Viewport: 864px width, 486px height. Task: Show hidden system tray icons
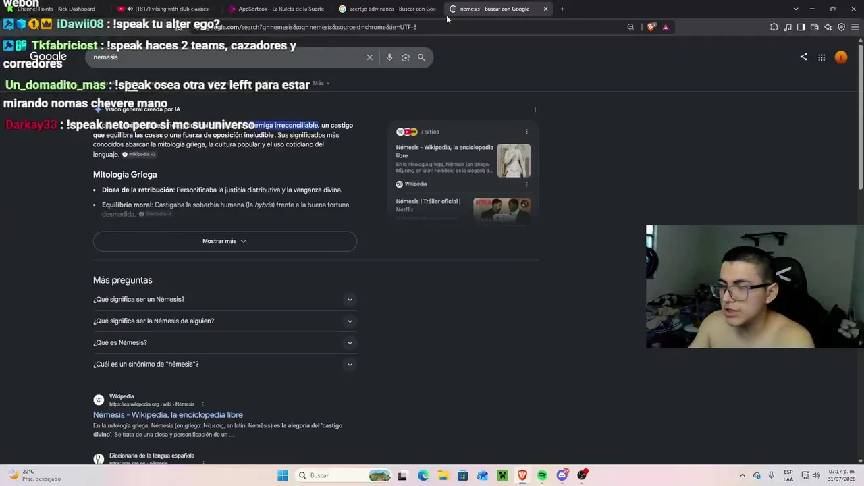(x=742, y=475)
